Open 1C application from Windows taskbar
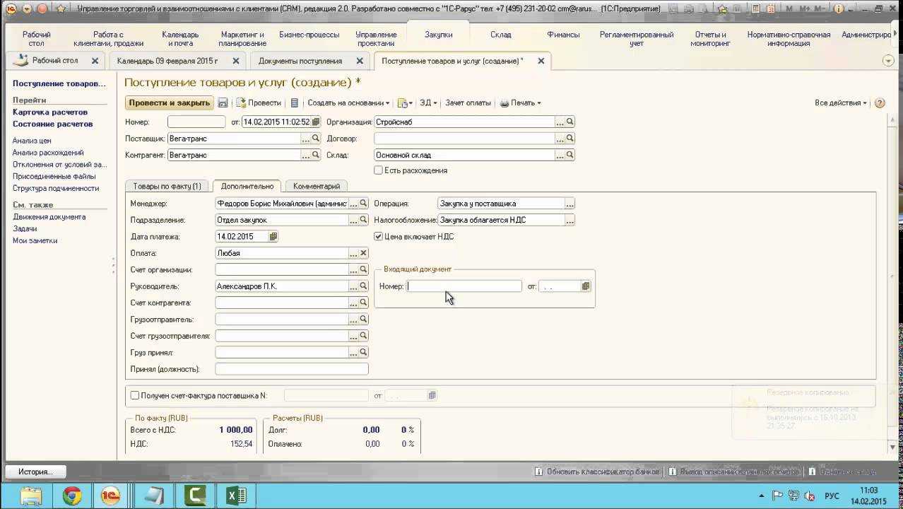 111,496
